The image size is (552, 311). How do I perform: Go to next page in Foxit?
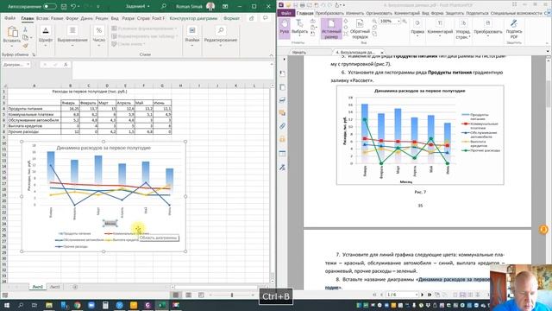422,295
